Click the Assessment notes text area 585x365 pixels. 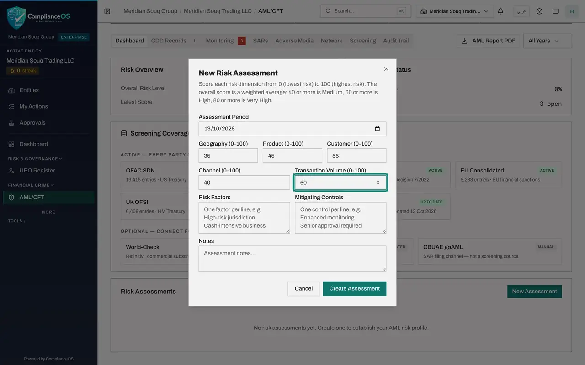pyautogui.click(x=292, y=259)
